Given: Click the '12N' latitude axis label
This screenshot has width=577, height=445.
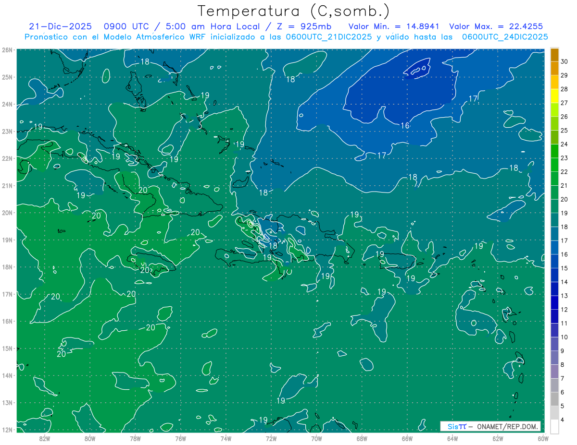Looking at the screenshot, I should (x=7, y=430).
